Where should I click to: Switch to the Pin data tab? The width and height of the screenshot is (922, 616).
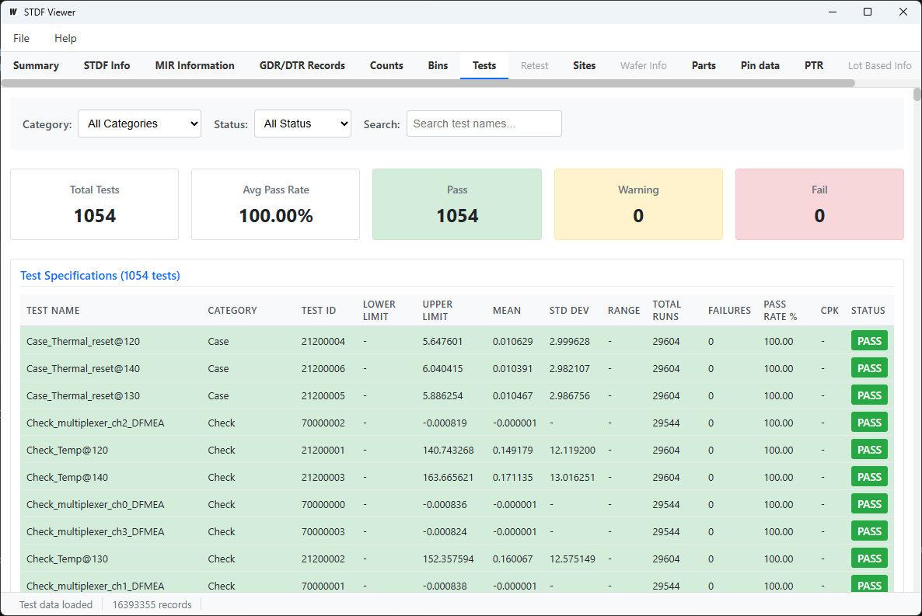[760, 66]
